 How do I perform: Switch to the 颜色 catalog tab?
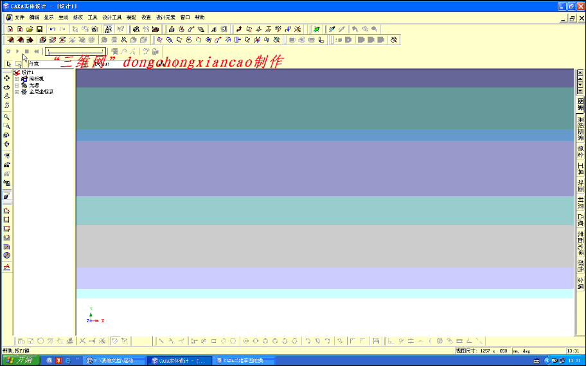580,266
